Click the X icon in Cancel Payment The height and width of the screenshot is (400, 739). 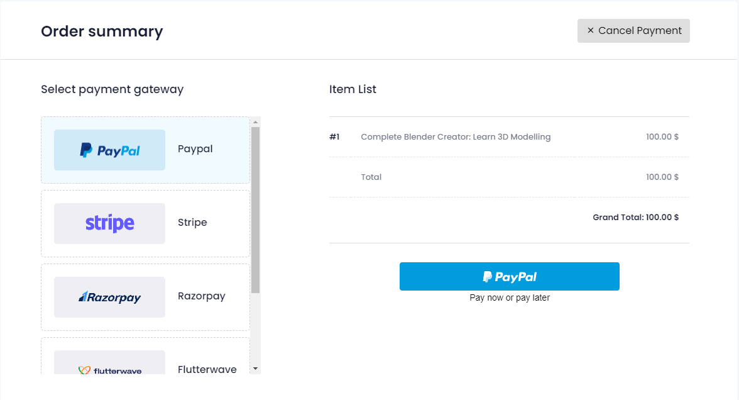pos(590,30)
